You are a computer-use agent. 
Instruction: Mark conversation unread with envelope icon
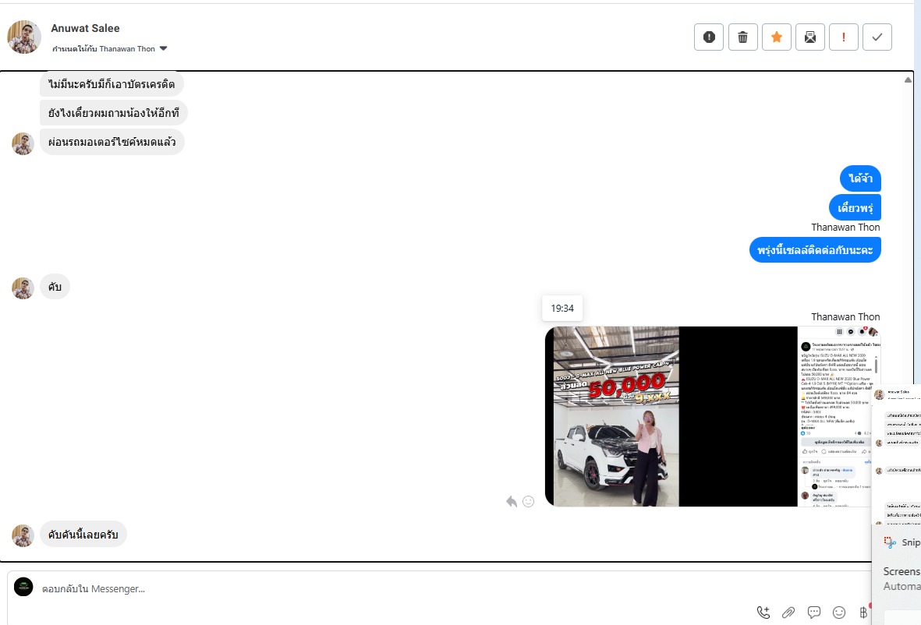(810, 37)
